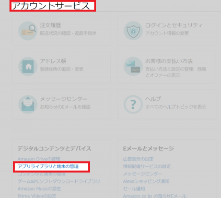This screenshot has width=221, height=198.
Task: Click Amazon.co.jp お知らせEメール link
Action: pyautogui.click(x=155, y=196)
